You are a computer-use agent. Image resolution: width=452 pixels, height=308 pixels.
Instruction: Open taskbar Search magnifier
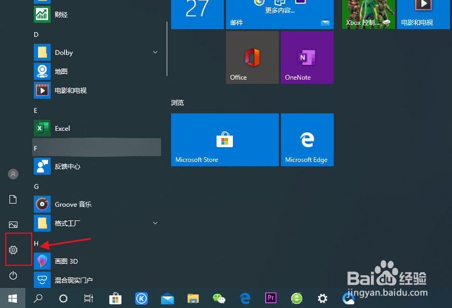[x=38, y=298]
